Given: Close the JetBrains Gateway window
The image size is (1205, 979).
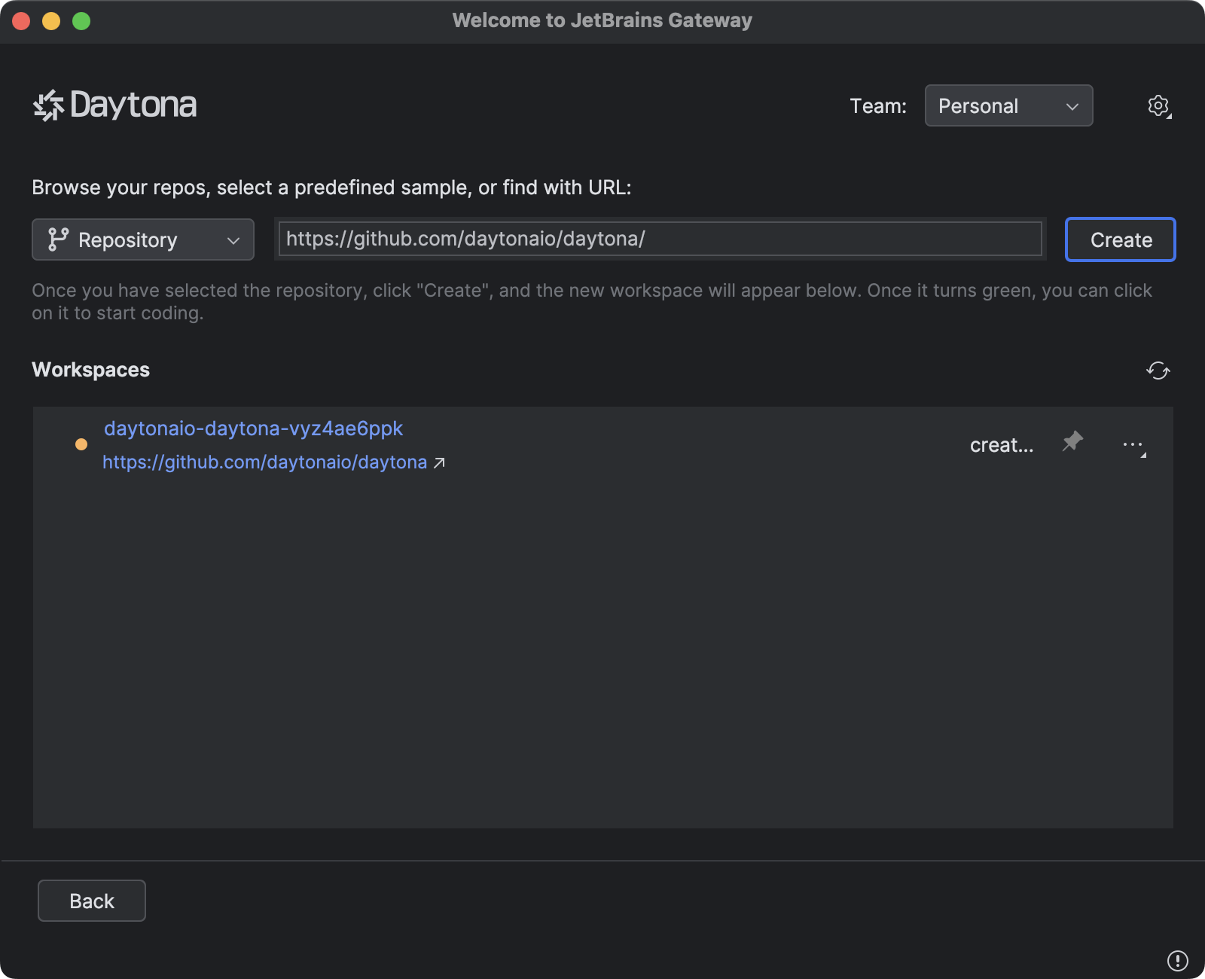Looking at the screenshot, I should point(21,21).
